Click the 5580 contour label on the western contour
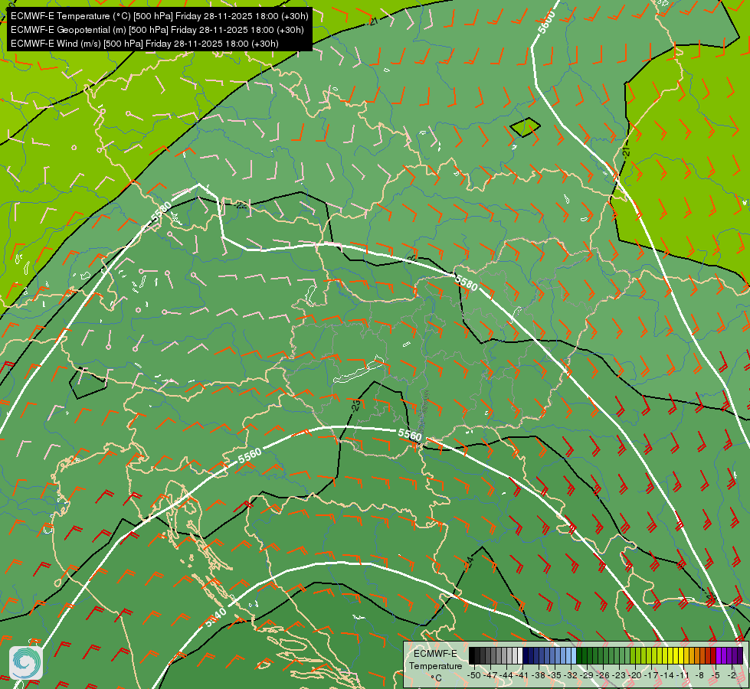This screenshot has height=689, width=750. [x=161, y=211]
